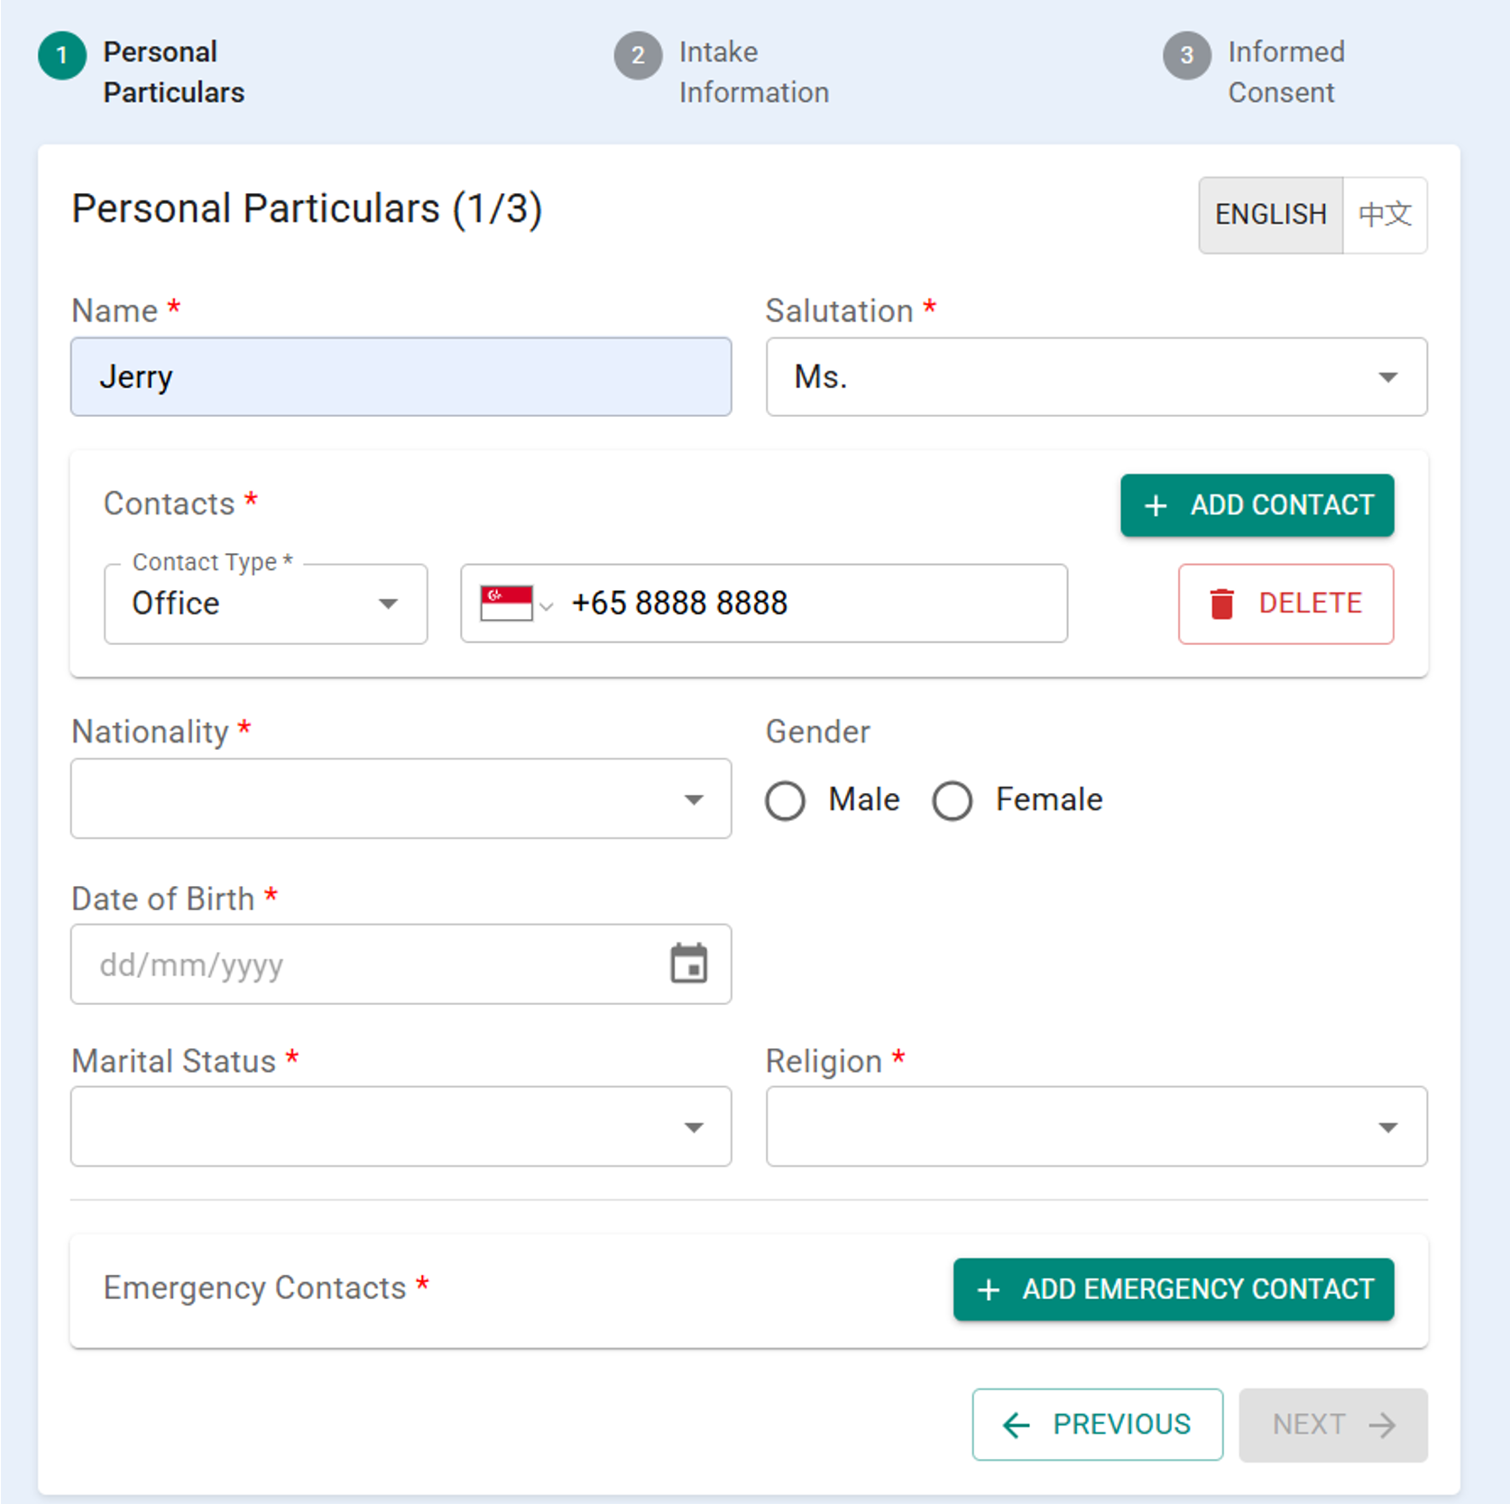Click the phone number input field
Image resolution: width=1510 pixels, height=1504 pixels.
coord(812,604)
